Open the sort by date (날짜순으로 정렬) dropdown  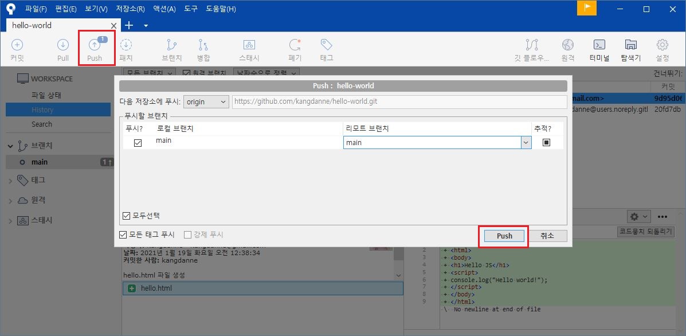click(x=266, y=73)
